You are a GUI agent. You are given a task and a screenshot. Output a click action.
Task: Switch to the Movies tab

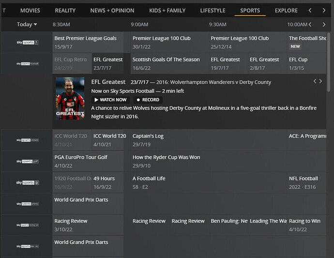pos(30,11)
